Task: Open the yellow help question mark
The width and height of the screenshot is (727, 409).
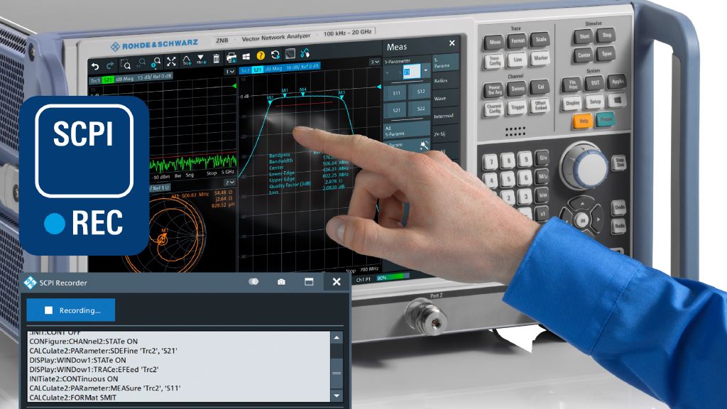Action: (x=261, y=55)
